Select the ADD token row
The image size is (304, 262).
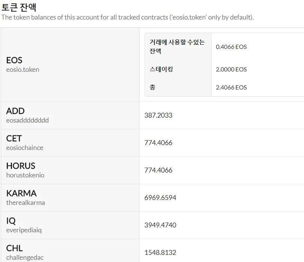(x=153, y=115)
